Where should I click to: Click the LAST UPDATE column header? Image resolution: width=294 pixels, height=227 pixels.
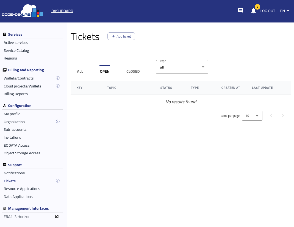tap(262, 88)
